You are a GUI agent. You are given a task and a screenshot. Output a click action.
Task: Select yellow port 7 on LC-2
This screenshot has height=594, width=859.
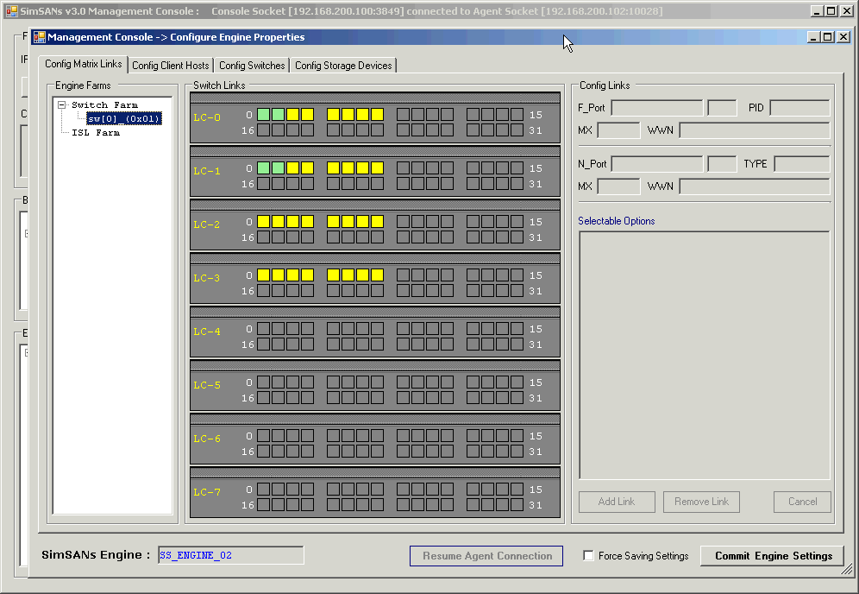377,222
